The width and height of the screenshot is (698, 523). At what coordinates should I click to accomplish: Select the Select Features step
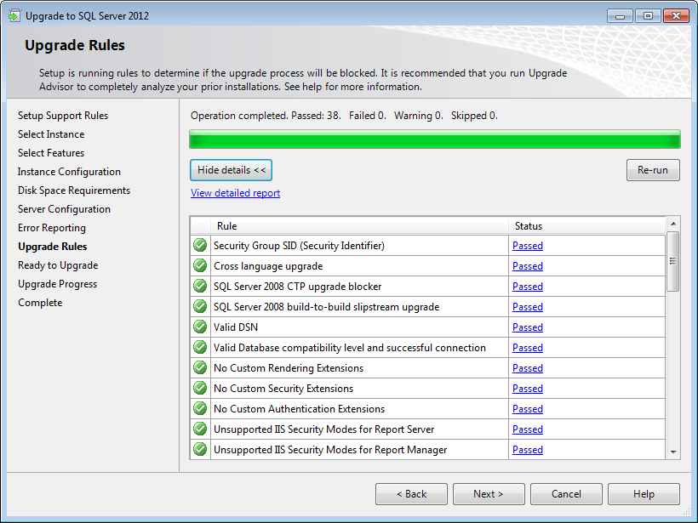click(51, 153)
